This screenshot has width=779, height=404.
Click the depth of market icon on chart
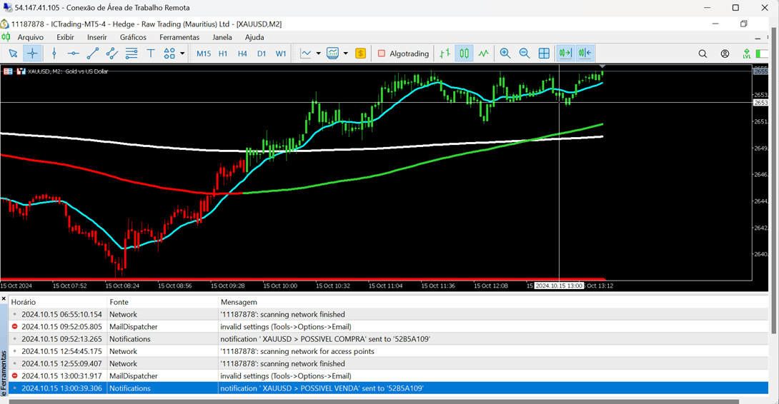21,71
